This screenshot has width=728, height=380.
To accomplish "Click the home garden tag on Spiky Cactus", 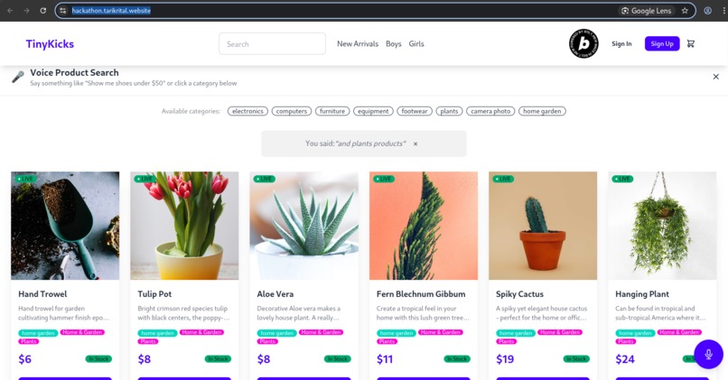I will click(516, 333).
